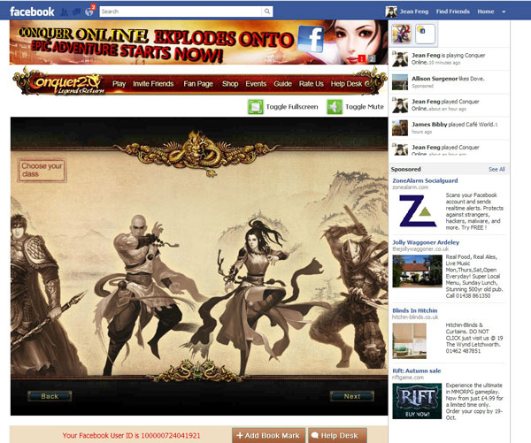Open Rate Us menu item
Screen dimensions: 531x443
[x=312, y=84]
